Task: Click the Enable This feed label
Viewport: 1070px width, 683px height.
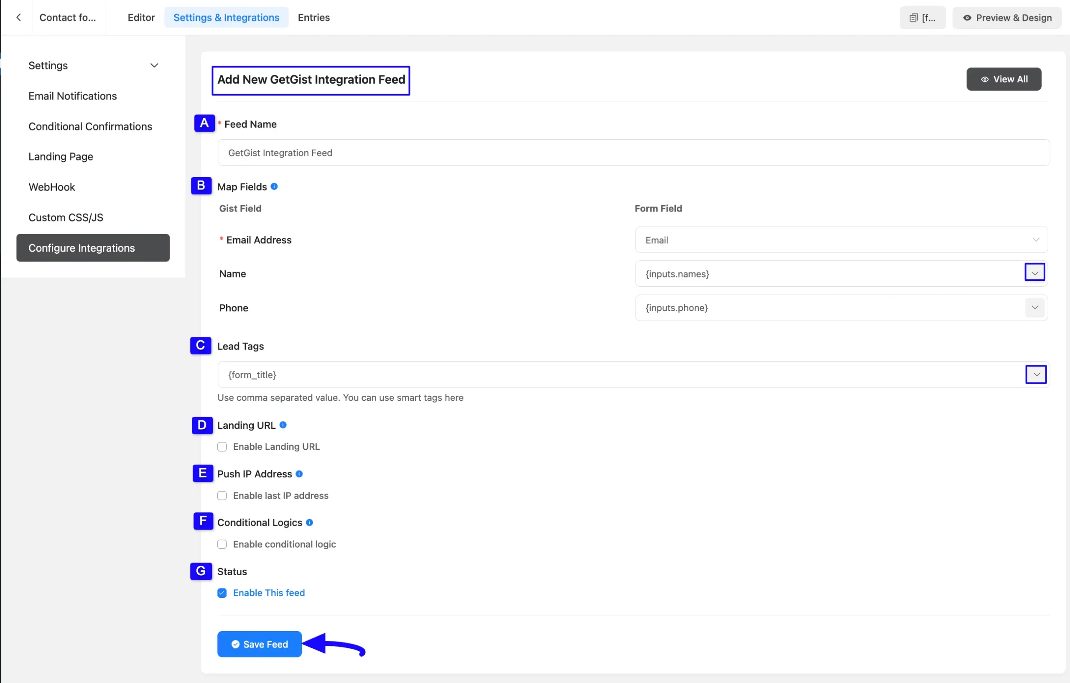Action: pos(269,593)
